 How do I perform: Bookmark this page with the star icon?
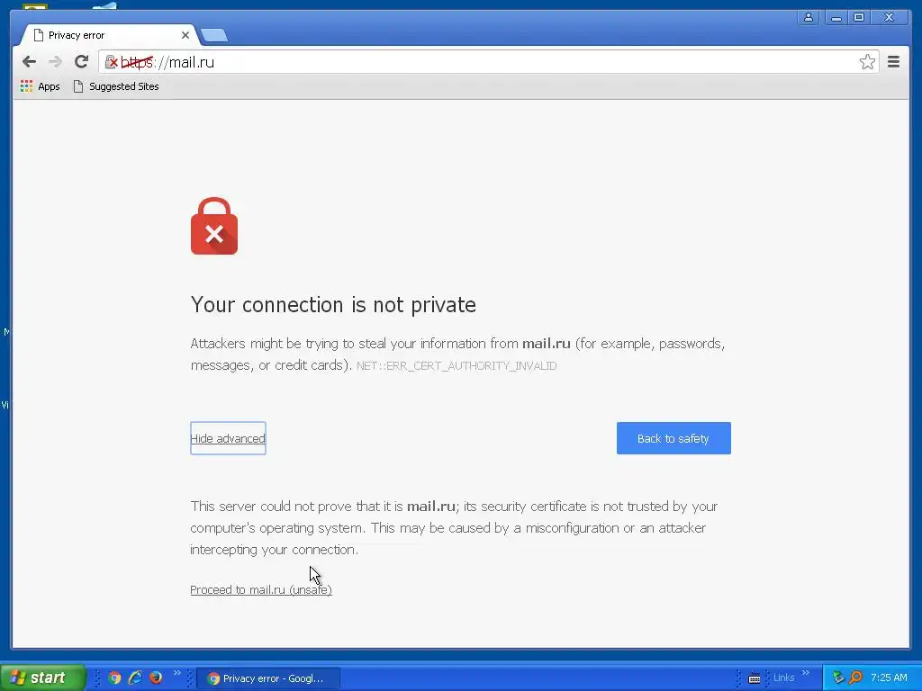coord(867,62)
